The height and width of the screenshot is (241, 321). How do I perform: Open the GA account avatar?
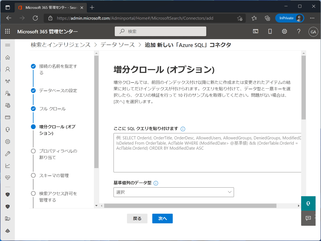tap(313, 32)
